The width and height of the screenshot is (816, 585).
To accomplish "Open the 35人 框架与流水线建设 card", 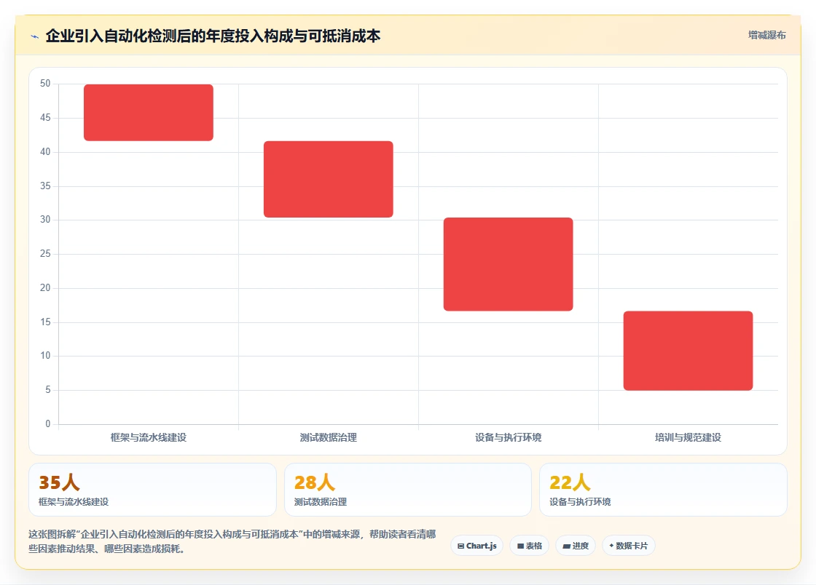I will [152, 490].
